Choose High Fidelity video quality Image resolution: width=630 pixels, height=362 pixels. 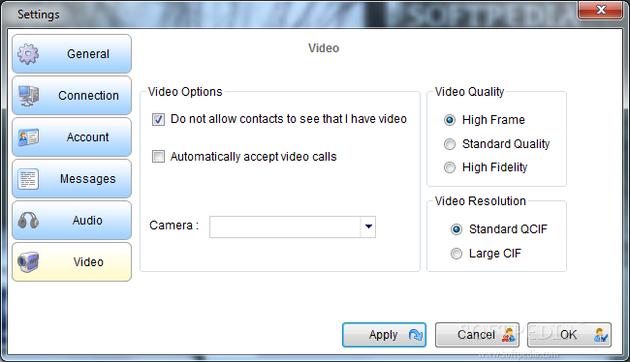click(x=450, y=167)
